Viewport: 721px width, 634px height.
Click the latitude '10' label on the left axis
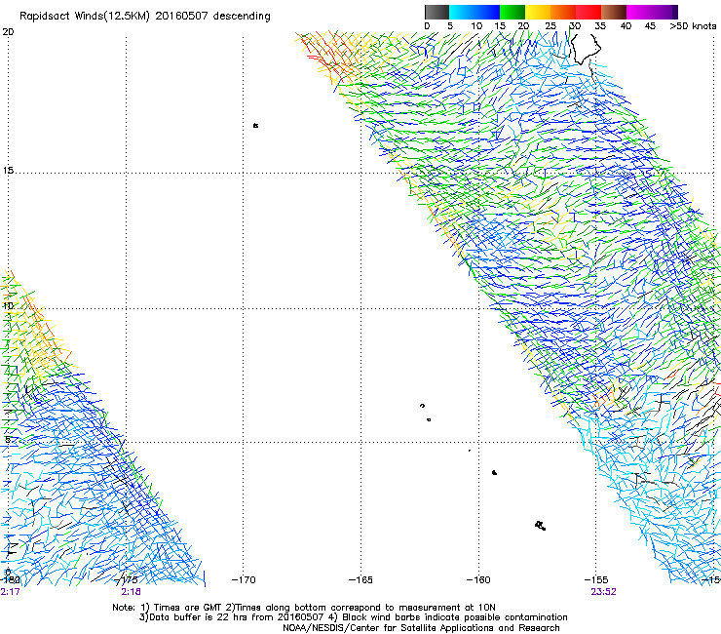pyautogui.click(x=8, y=305)
